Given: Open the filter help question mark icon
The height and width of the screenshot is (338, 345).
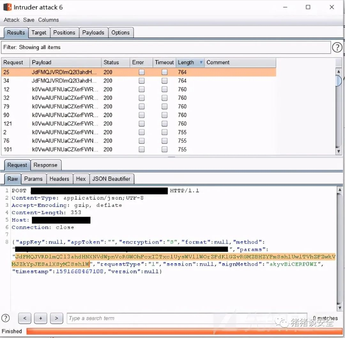Looking at the screenshot, I should pyautogui.click(x=337, y=47).
